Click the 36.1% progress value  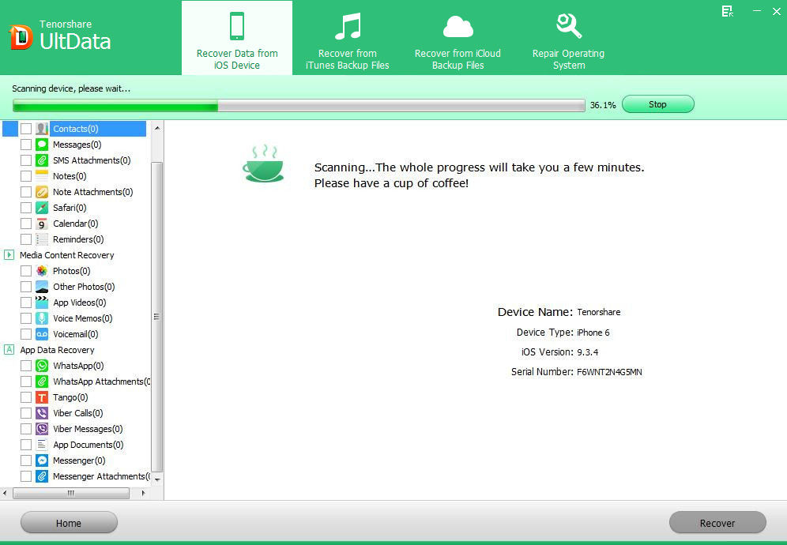(603, 105)
